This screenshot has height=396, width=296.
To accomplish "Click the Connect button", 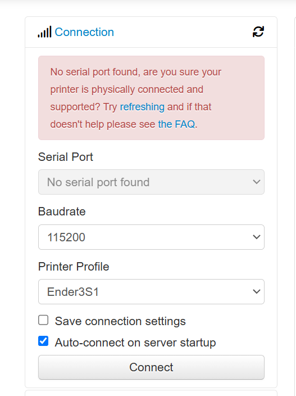I will click(x=151, y=367).
